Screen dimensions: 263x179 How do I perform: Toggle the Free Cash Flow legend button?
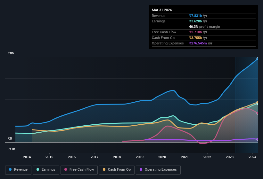[79, 170]
